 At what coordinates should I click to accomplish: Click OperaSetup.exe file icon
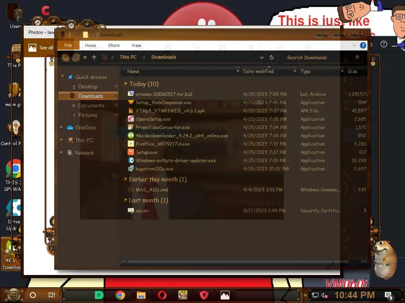coord(131,119)
